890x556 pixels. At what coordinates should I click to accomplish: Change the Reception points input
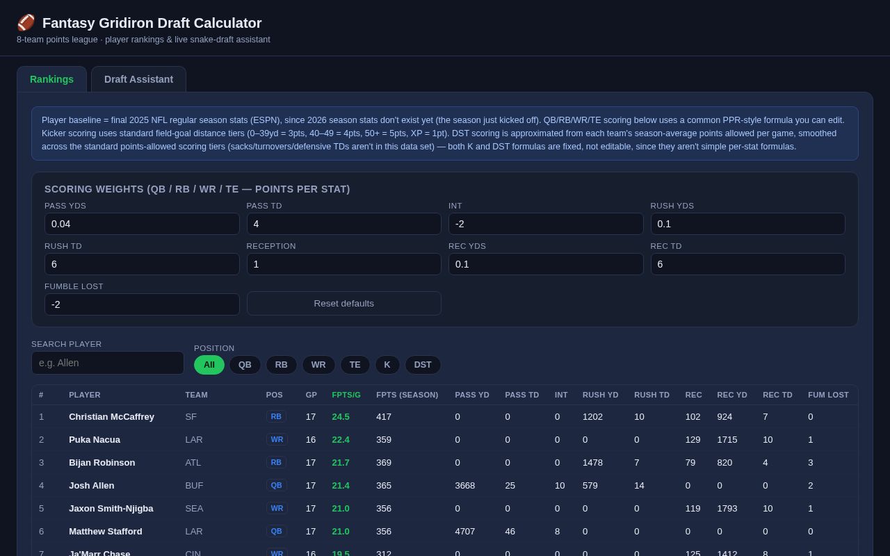pyautogui.click(x=344, y=264)
